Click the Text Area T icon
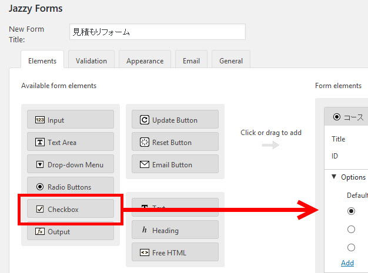The width and height of the screenshot is (368, 273). [39, 142]
